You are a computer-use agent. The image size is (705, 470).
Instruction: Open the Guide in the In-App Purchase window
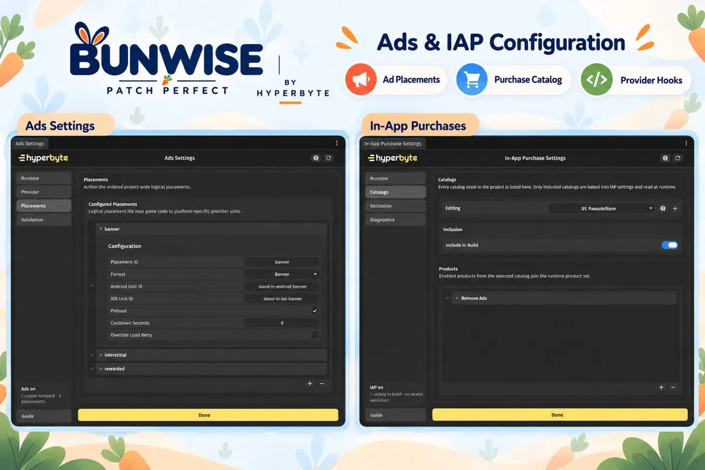click(x=395, y=415)
